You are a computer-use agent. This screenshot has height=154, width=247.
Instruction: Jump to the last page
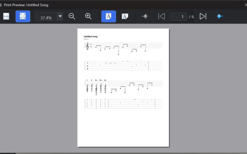point(203,16)
